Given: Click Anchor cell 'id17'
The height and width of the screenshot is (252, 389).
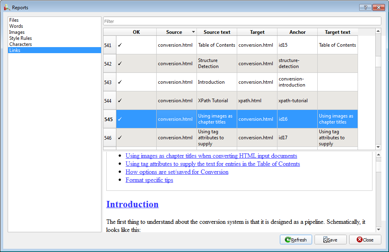Looking at the screenshot, I should (297, 138).
